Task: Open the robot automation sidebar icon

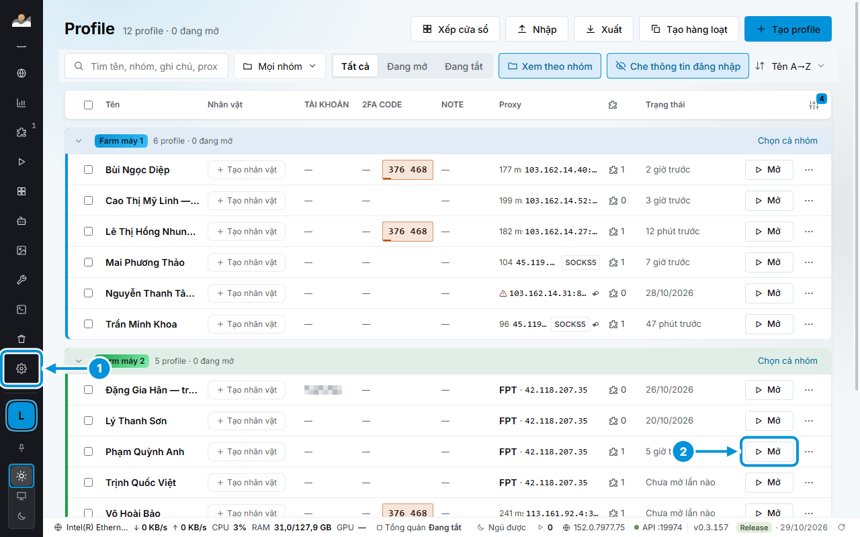Action: coord(21,221)
